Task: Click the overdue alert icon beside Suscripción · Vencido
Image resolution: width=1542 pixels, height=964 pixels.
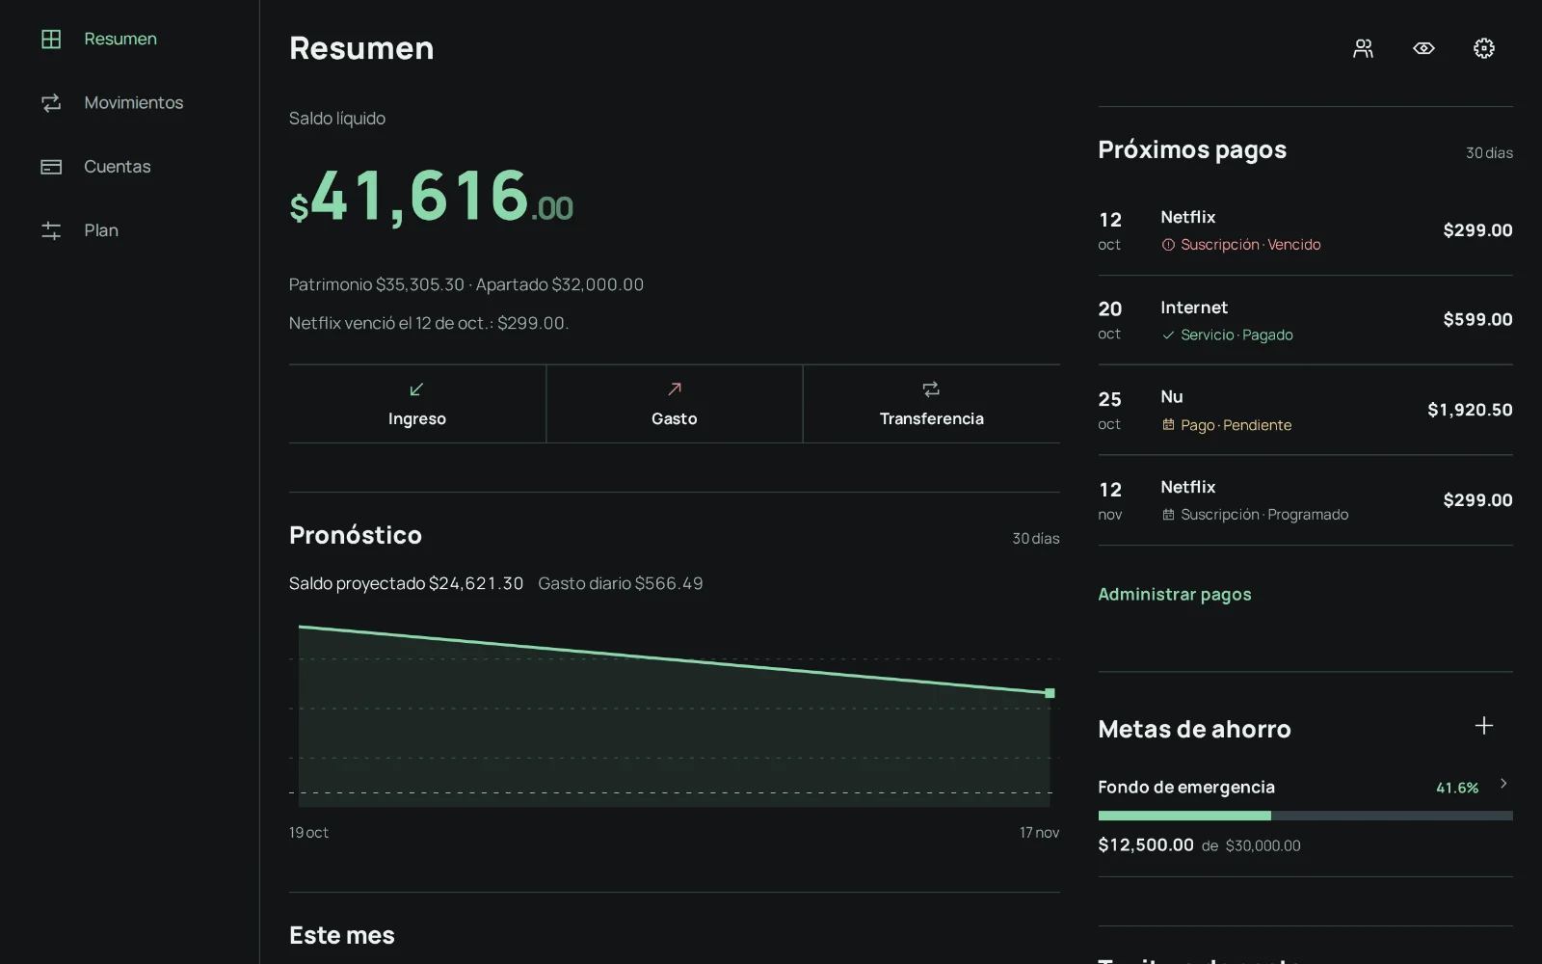Action: [x=1168, y=245]
